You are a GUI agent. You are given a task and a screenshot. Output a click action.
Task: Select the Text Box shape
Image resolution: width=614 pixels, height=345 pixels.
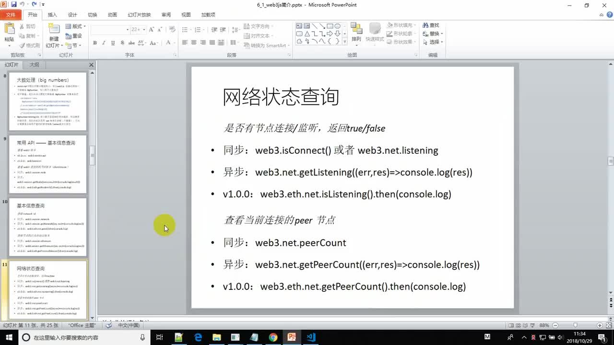coord(299,26)
